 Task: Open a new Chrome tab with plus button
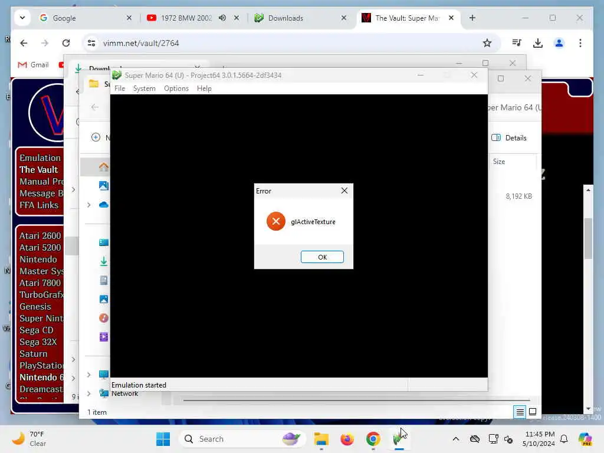(x=472, y=18)
